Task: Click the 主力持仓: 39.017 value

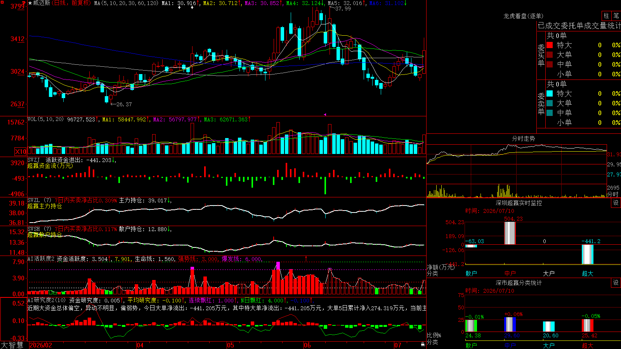Action: 143,200
